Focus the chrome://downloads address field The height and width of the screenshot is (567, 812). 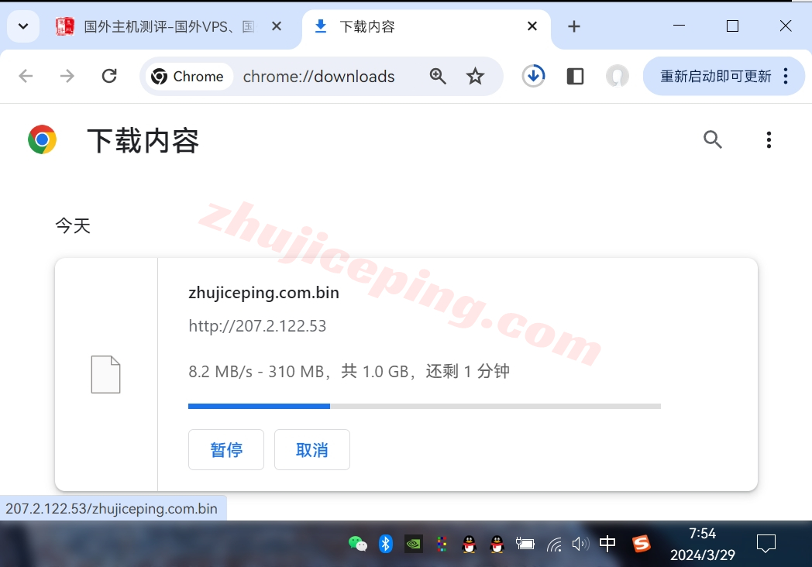coord(319,76)
